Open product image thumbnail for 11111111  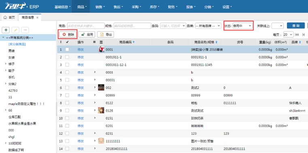[101, 141]
